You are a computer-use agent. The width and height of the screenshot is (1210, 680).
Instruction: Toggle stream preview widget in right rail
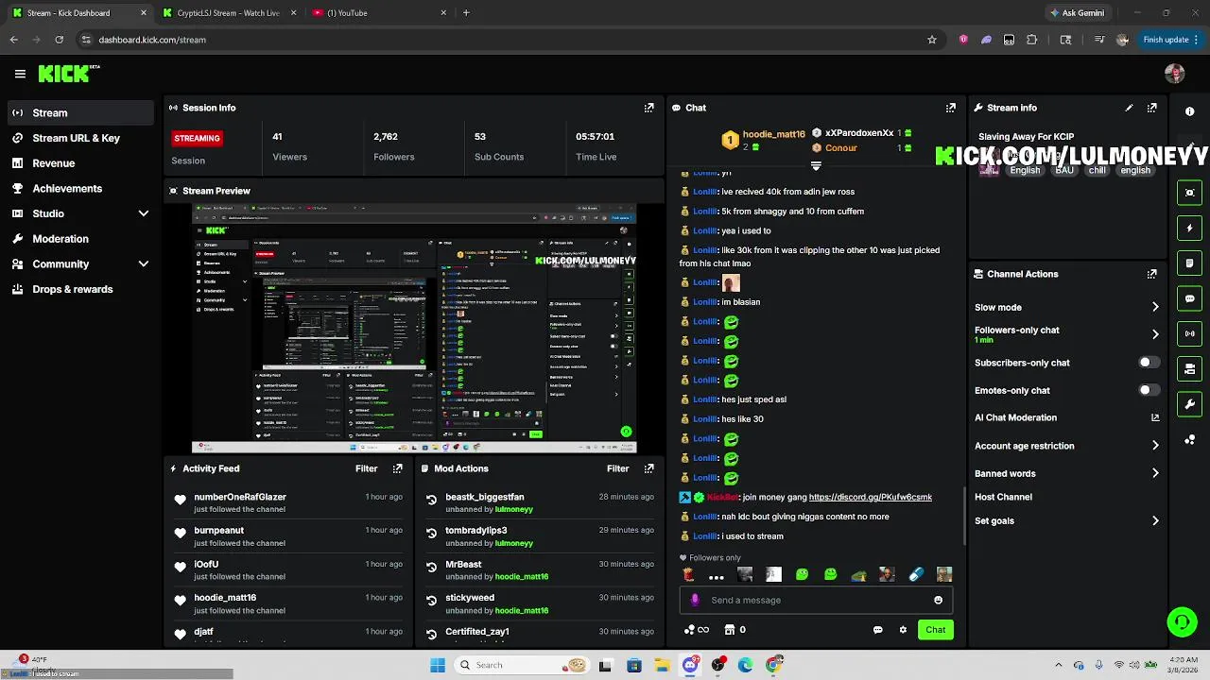coord(1189,193)
